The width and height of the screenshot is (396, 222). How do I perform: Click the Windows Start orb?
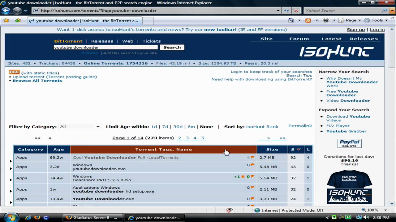(11, 217)
